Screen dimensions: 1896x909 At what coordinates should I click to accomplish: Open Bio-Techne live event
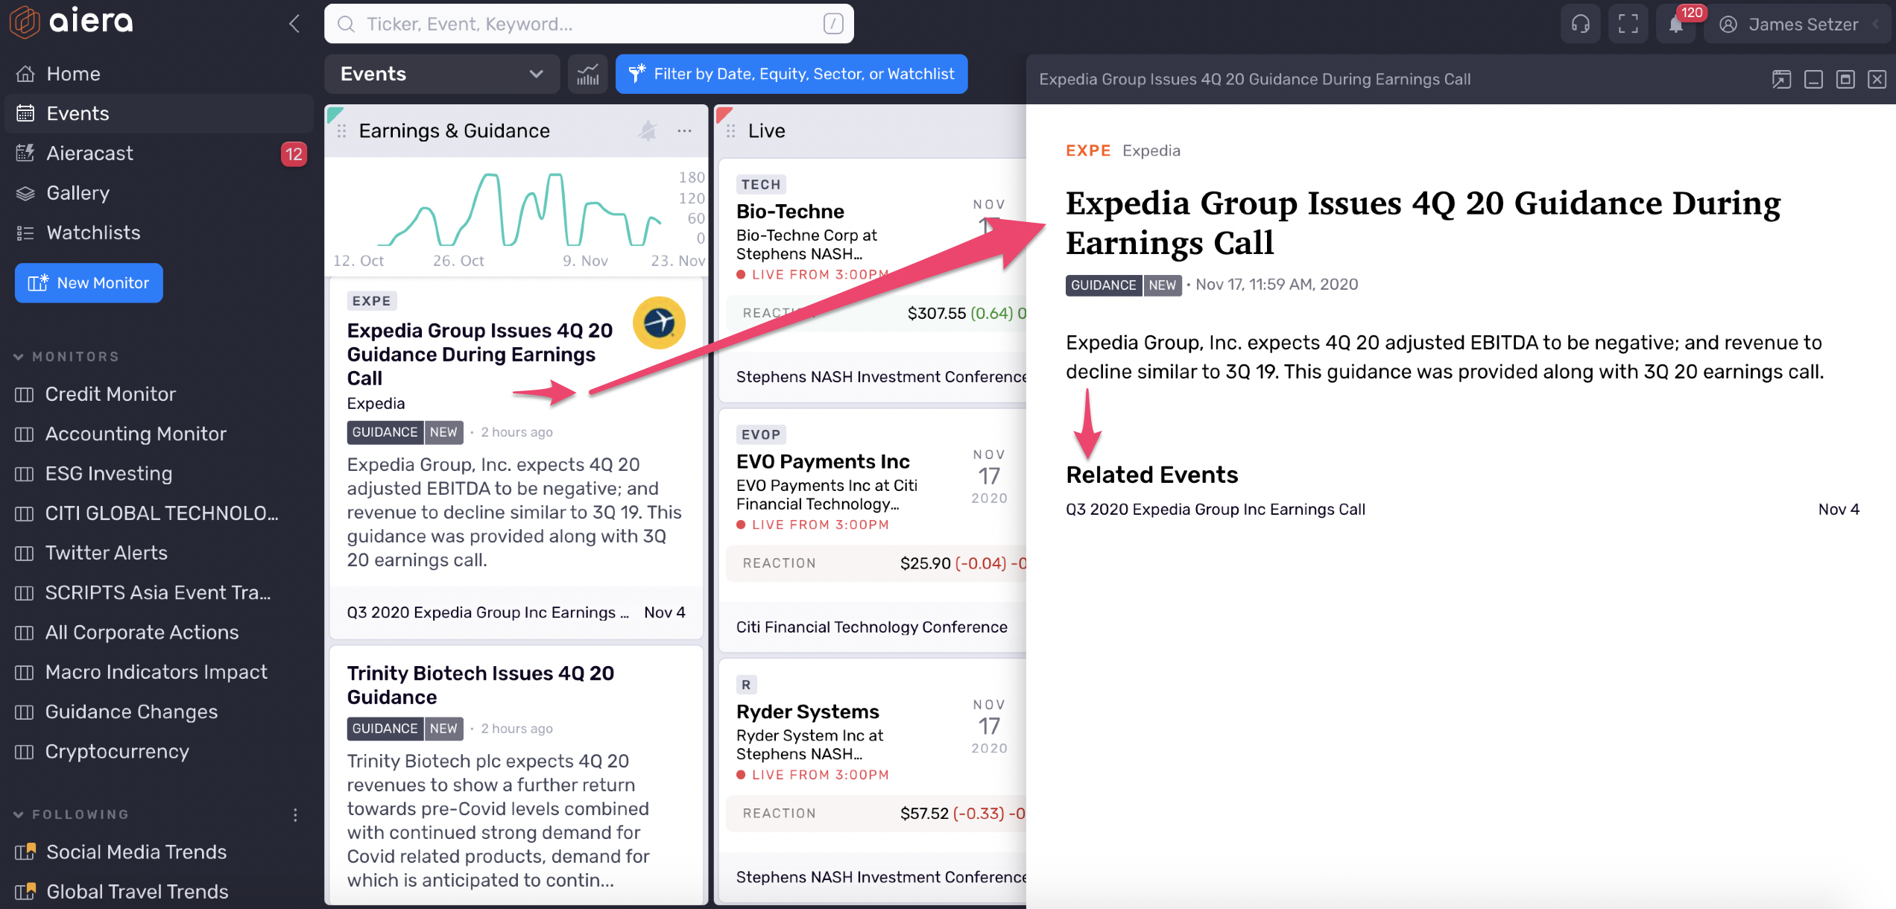pos(791,212)
